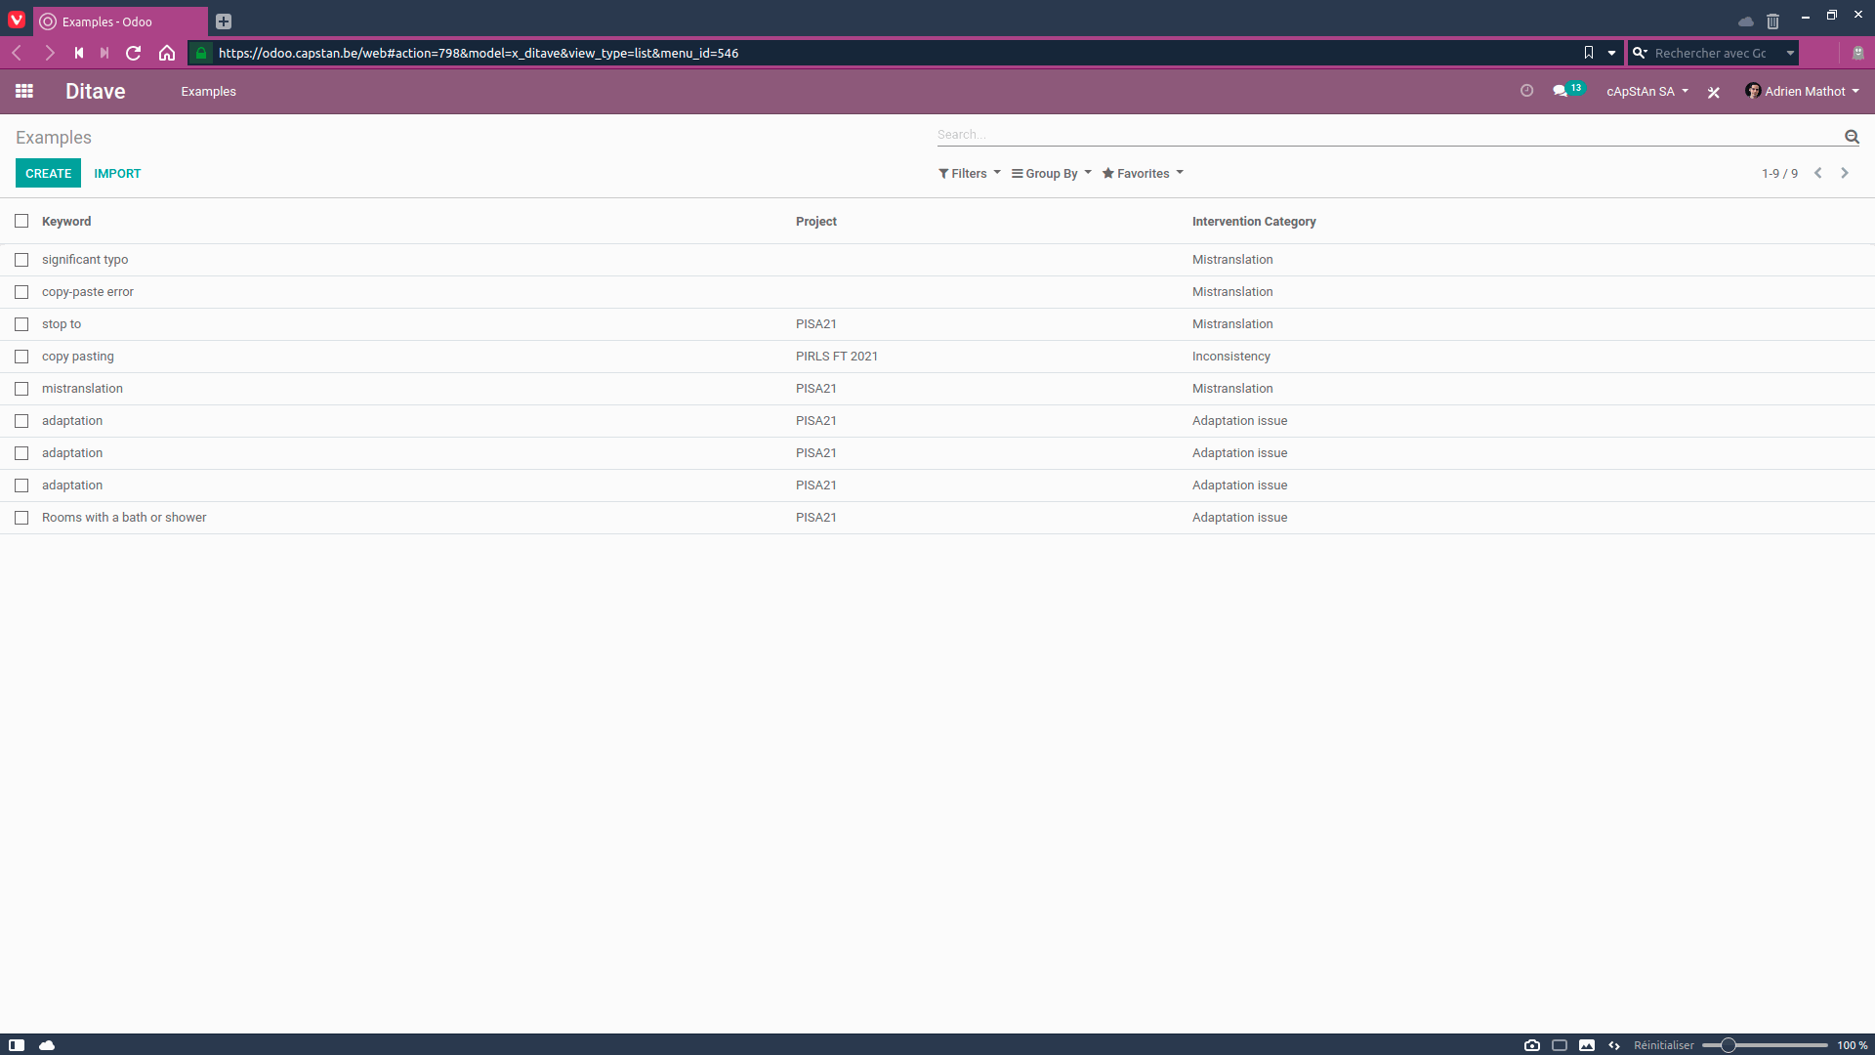Open the Filters dropdown
The height and width of the screenshot is (1055, 1875).
coord(968,173)
